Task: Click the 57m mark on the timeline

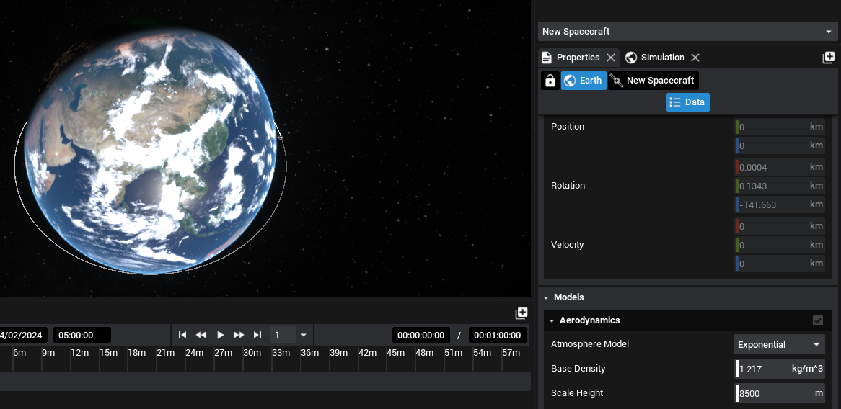Action: coord(511,353)
